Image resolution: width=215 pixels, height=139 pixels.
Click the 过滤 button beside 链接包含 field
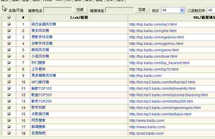click(x=80, y=10)
